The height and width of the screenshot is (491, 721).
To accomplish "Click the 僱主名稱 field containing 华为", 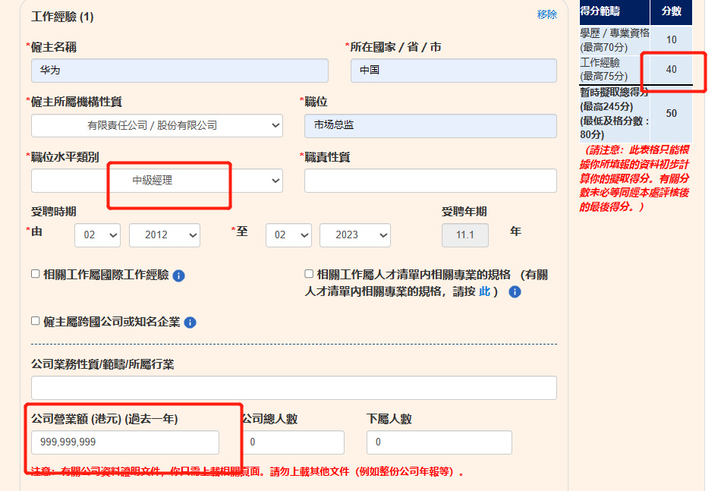I will click(180, 71).
